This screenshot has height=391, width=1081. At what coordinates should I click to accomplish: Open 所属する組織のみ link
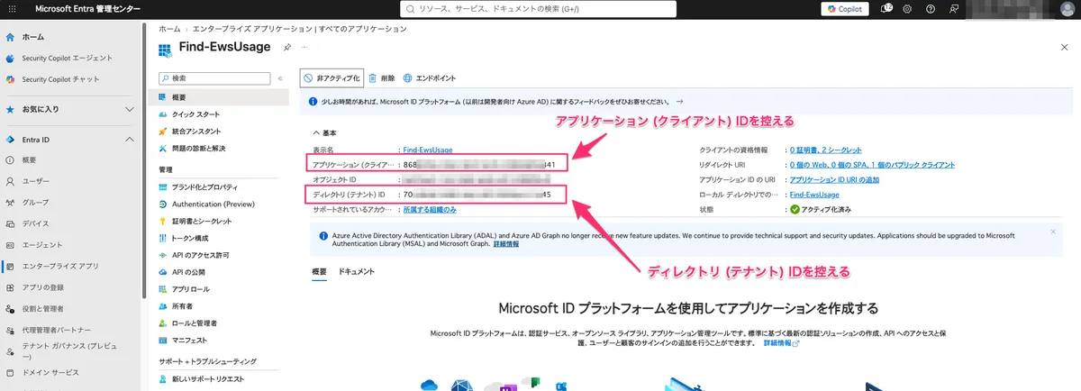(x=429, y=209)
